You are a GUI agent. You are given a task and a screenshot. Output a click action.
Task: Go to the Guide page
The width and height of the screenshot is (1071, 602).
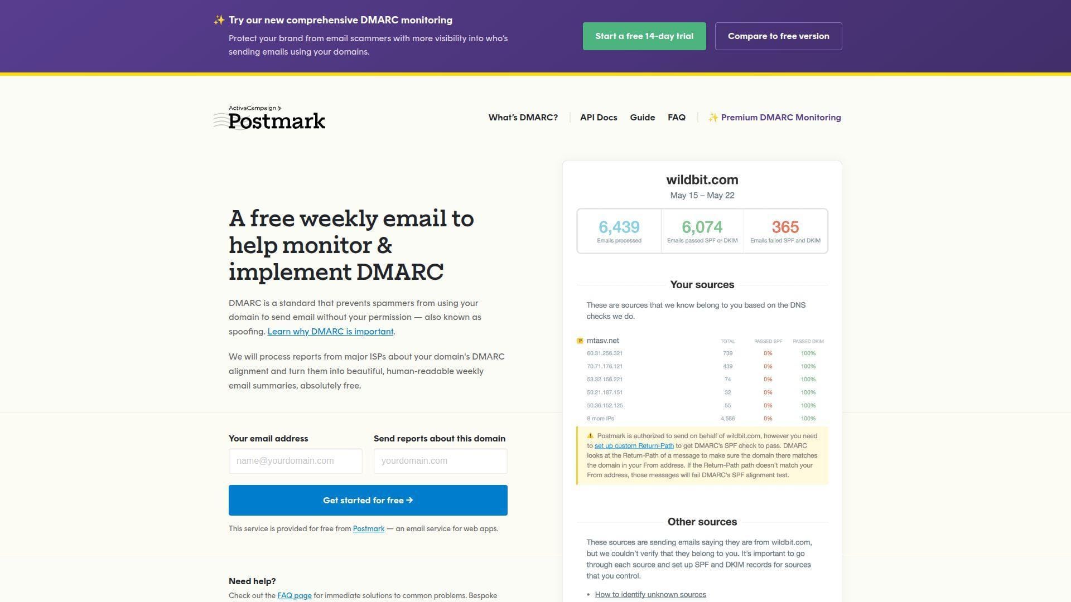(x=643, y=118)
